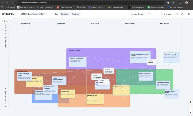
Task: Zoom out with the minus control
Action: point(190,106)
